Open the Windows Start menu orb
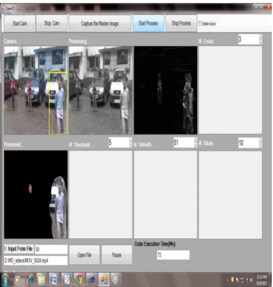The height and width of the screenshot is (287, 273). [5, 280]
